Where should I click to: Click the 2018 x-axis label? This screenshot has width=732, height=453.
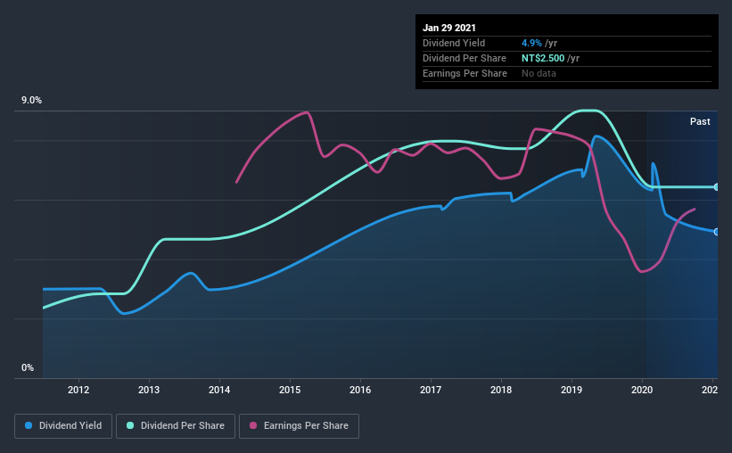coord(501,390)
